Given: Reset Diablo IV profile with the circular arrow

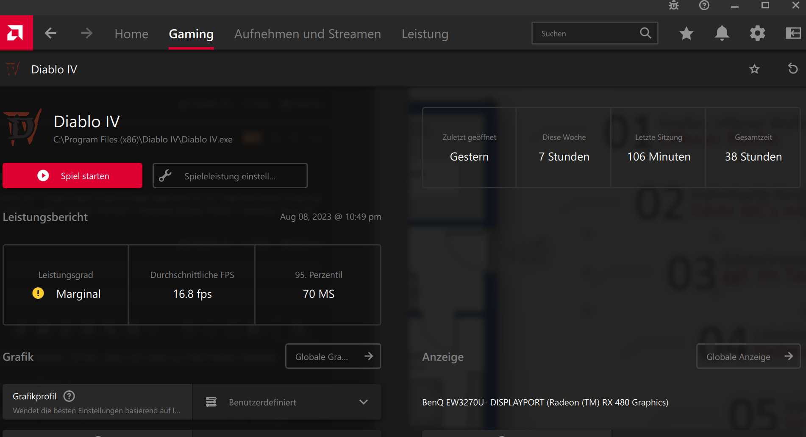Looking at the screenshot, I should click(x=793, y=69).
